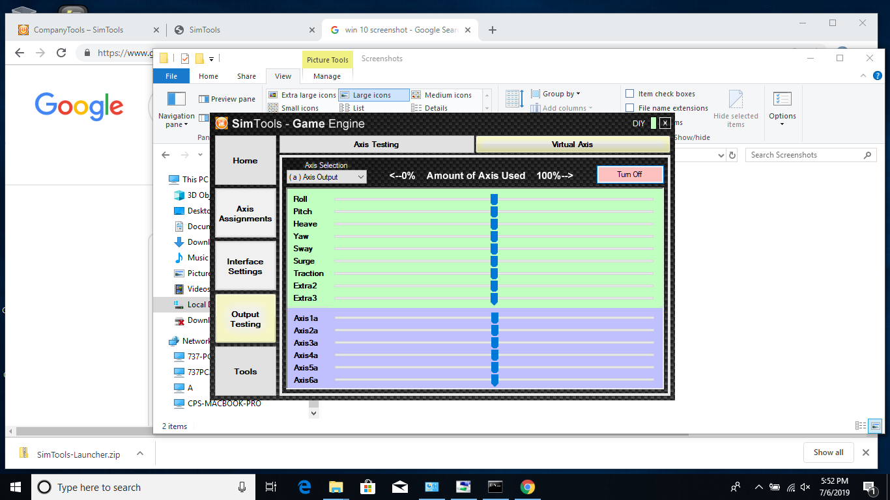Click the green DIY status indicator
The width and height of the screenshot is (890, 500).
tap(653, 123)
